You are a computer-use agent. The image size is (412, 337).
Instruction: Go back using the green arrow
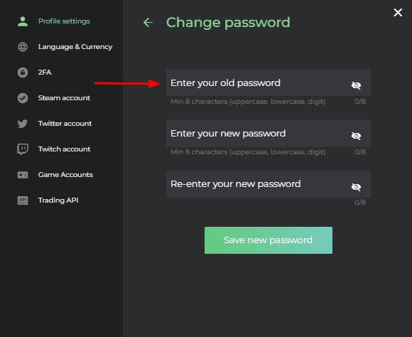[x=148, y=22]
